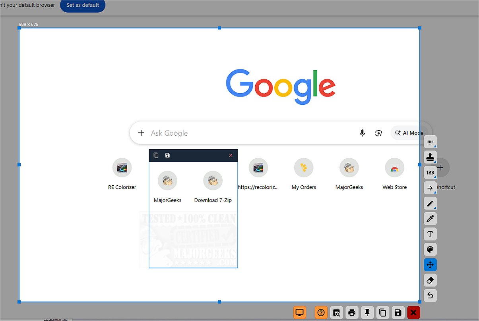The image size is (479, 321).
Task: Copy the pinned snippet using its header copy icon
Action: 156,156
